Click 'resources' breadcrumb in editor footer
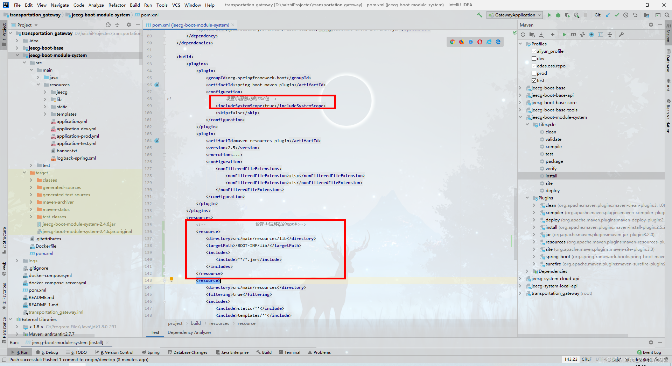This screenshot has height=366, width=672. (219, 323)
